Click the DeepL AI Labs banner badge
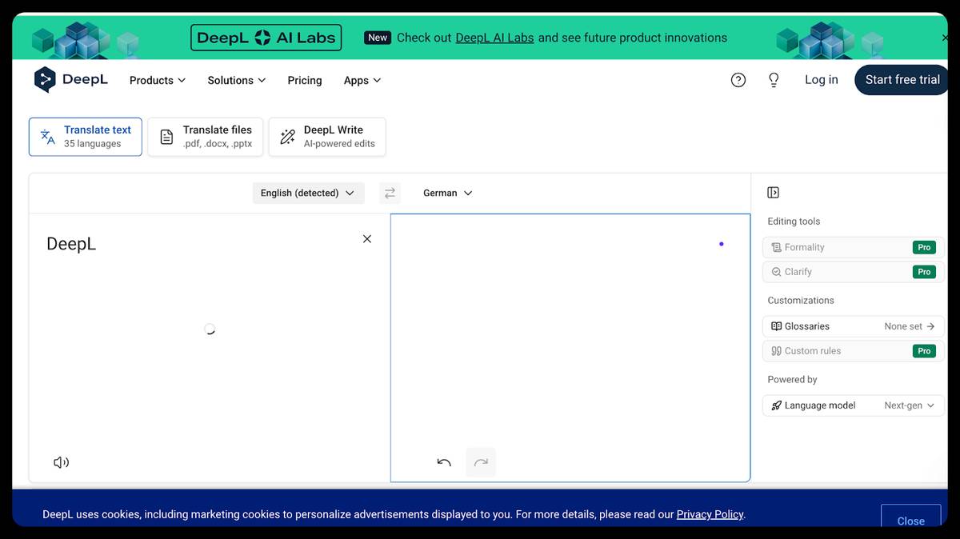The image size is (960, 539). click(266, 38)
